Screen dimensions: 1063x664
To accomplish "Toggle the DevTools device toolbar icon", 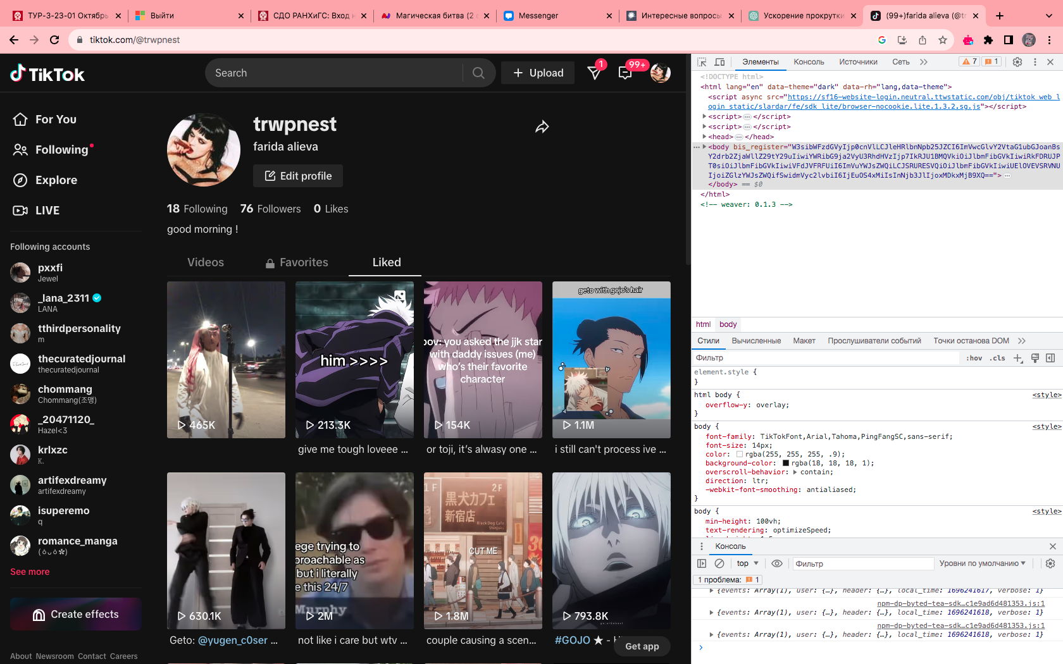I will pos(719,62).
